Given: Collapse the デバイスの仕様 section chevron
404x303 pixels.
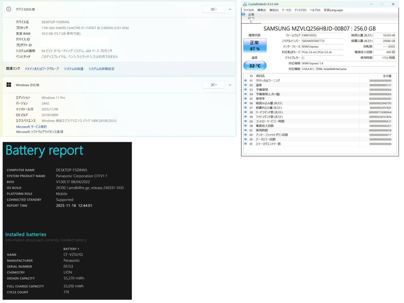Looking at the screenshot, I should 230,9.
